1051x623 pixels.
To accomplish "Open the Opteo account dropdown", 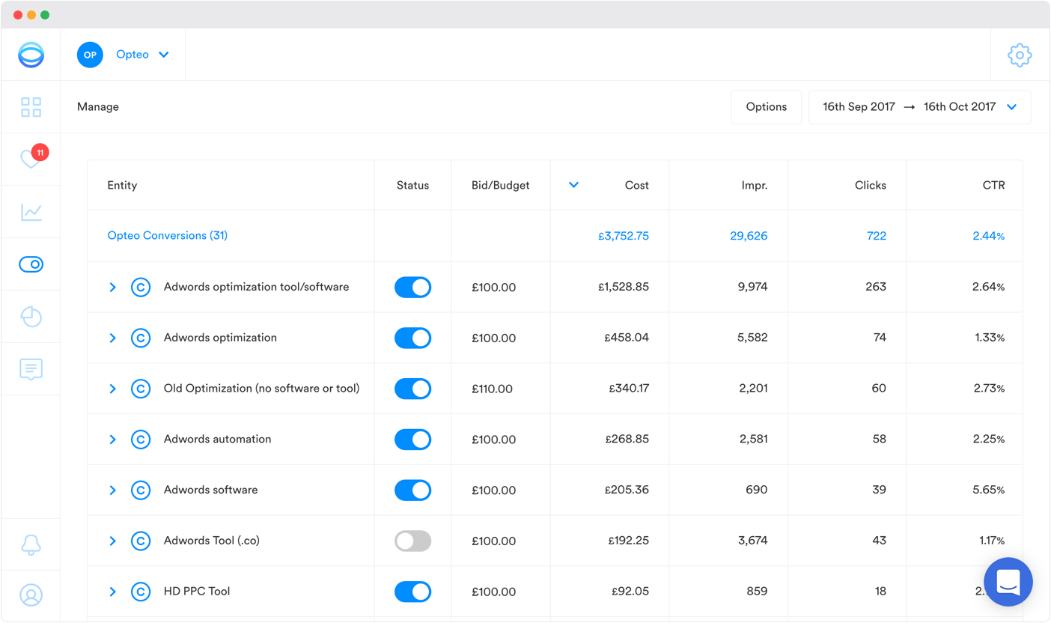I will pyautogui.click(x=143, y=55).
